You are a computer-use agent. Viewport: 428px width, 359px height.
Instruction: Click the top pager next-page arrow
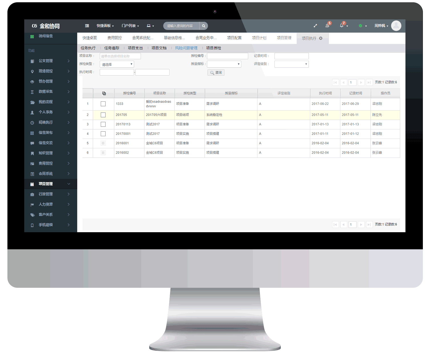[x=361, y=82]
